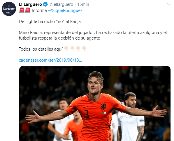Click the blue verified badge
This screenshot has width=174, height=141.
pyautogui.click(x=45, y=4)
